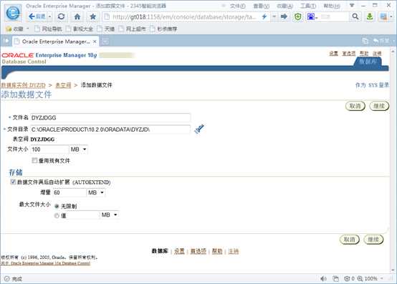The image size is (397, 284).
Task: Open the 表空间 breadcrumb link
Action: point(63,85)
